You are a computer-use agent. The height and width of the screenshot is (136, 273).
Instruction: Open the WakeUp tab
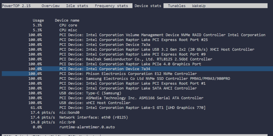[x=199, y=6]
